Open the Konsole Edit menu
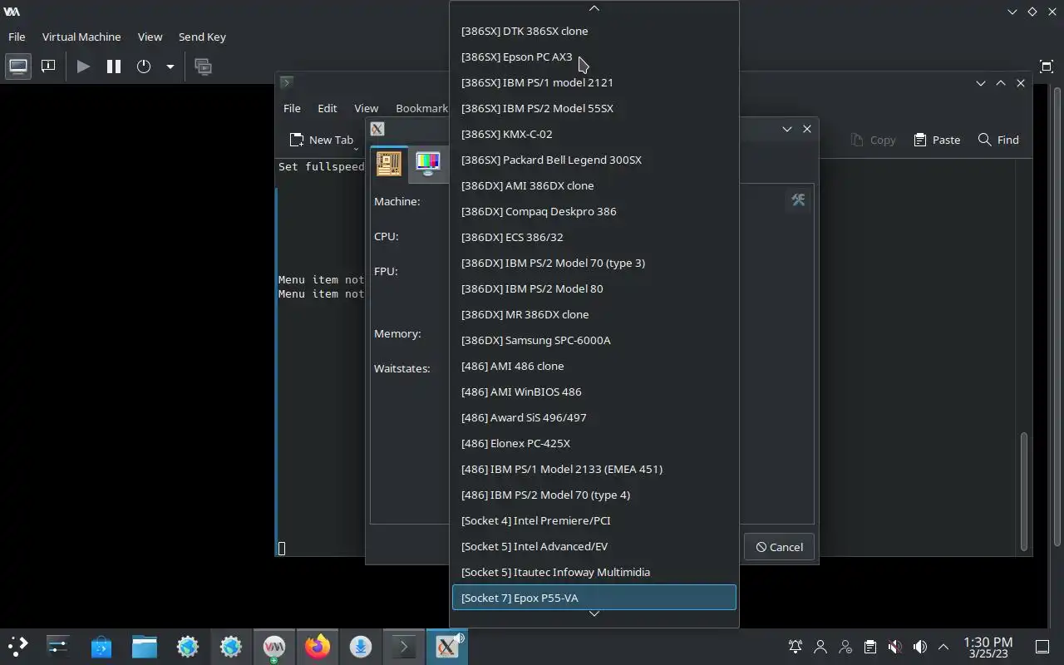 (x=328, y=108)
